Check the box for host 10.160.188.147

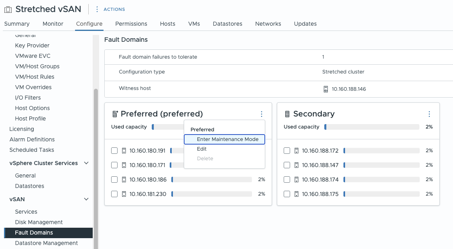287,165
